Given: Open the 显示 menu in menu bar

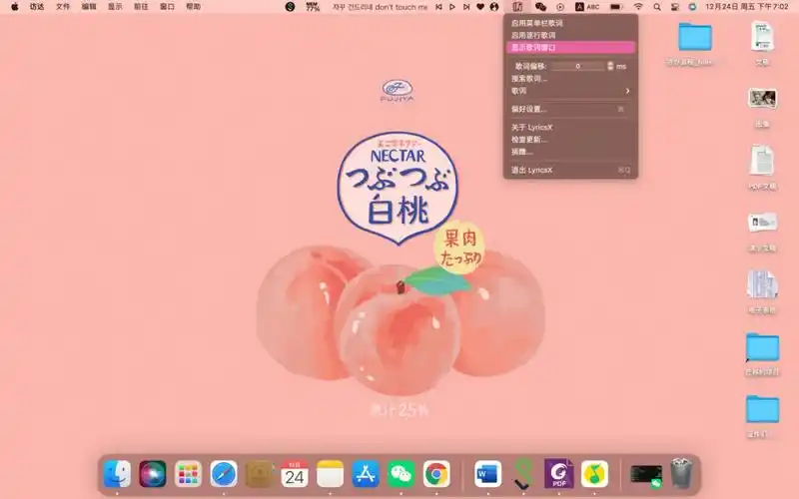Looking at the screenshot, I should click(x=115, y=7).
